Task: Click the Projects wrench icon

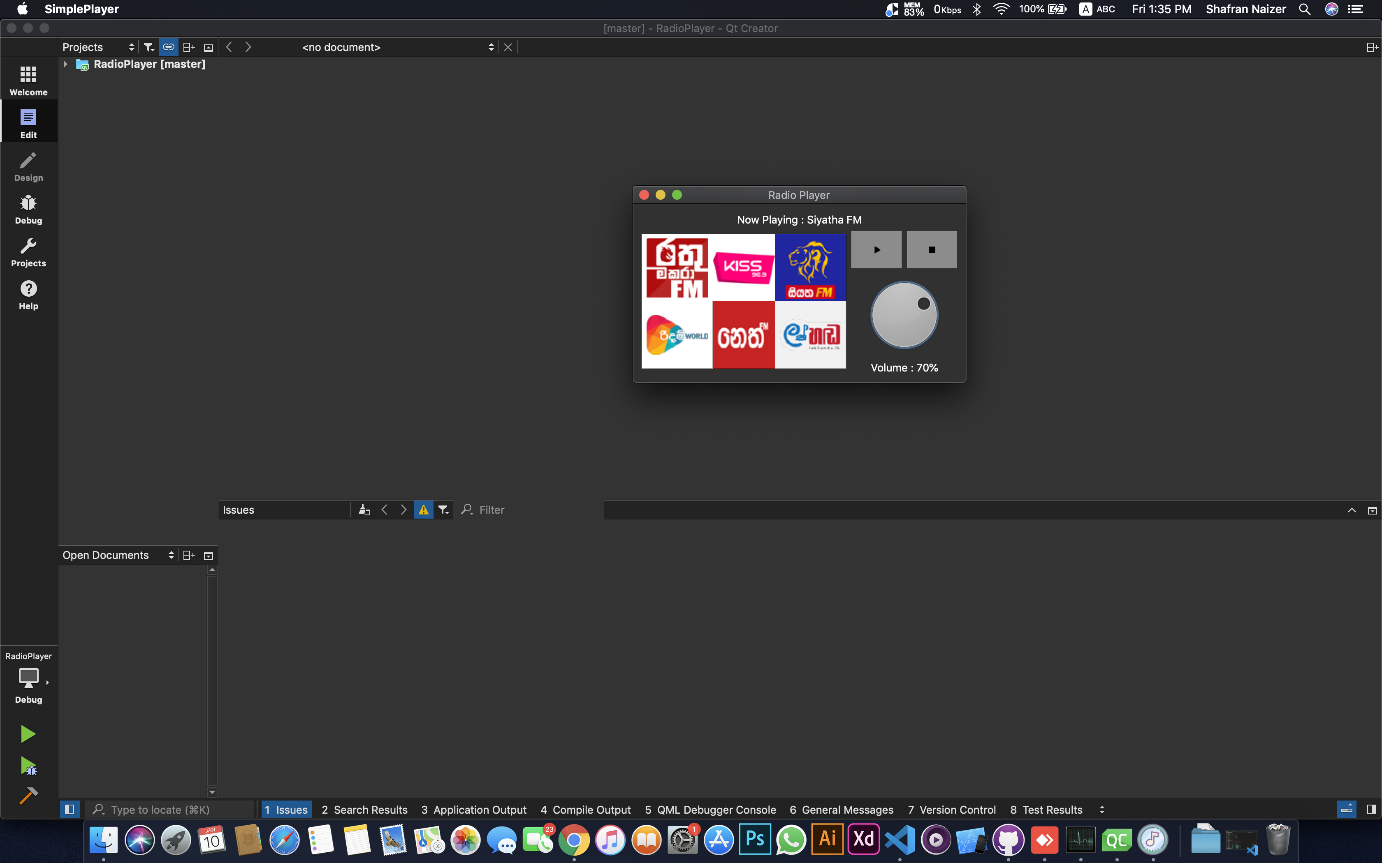Action: click(x=28, y=252)
